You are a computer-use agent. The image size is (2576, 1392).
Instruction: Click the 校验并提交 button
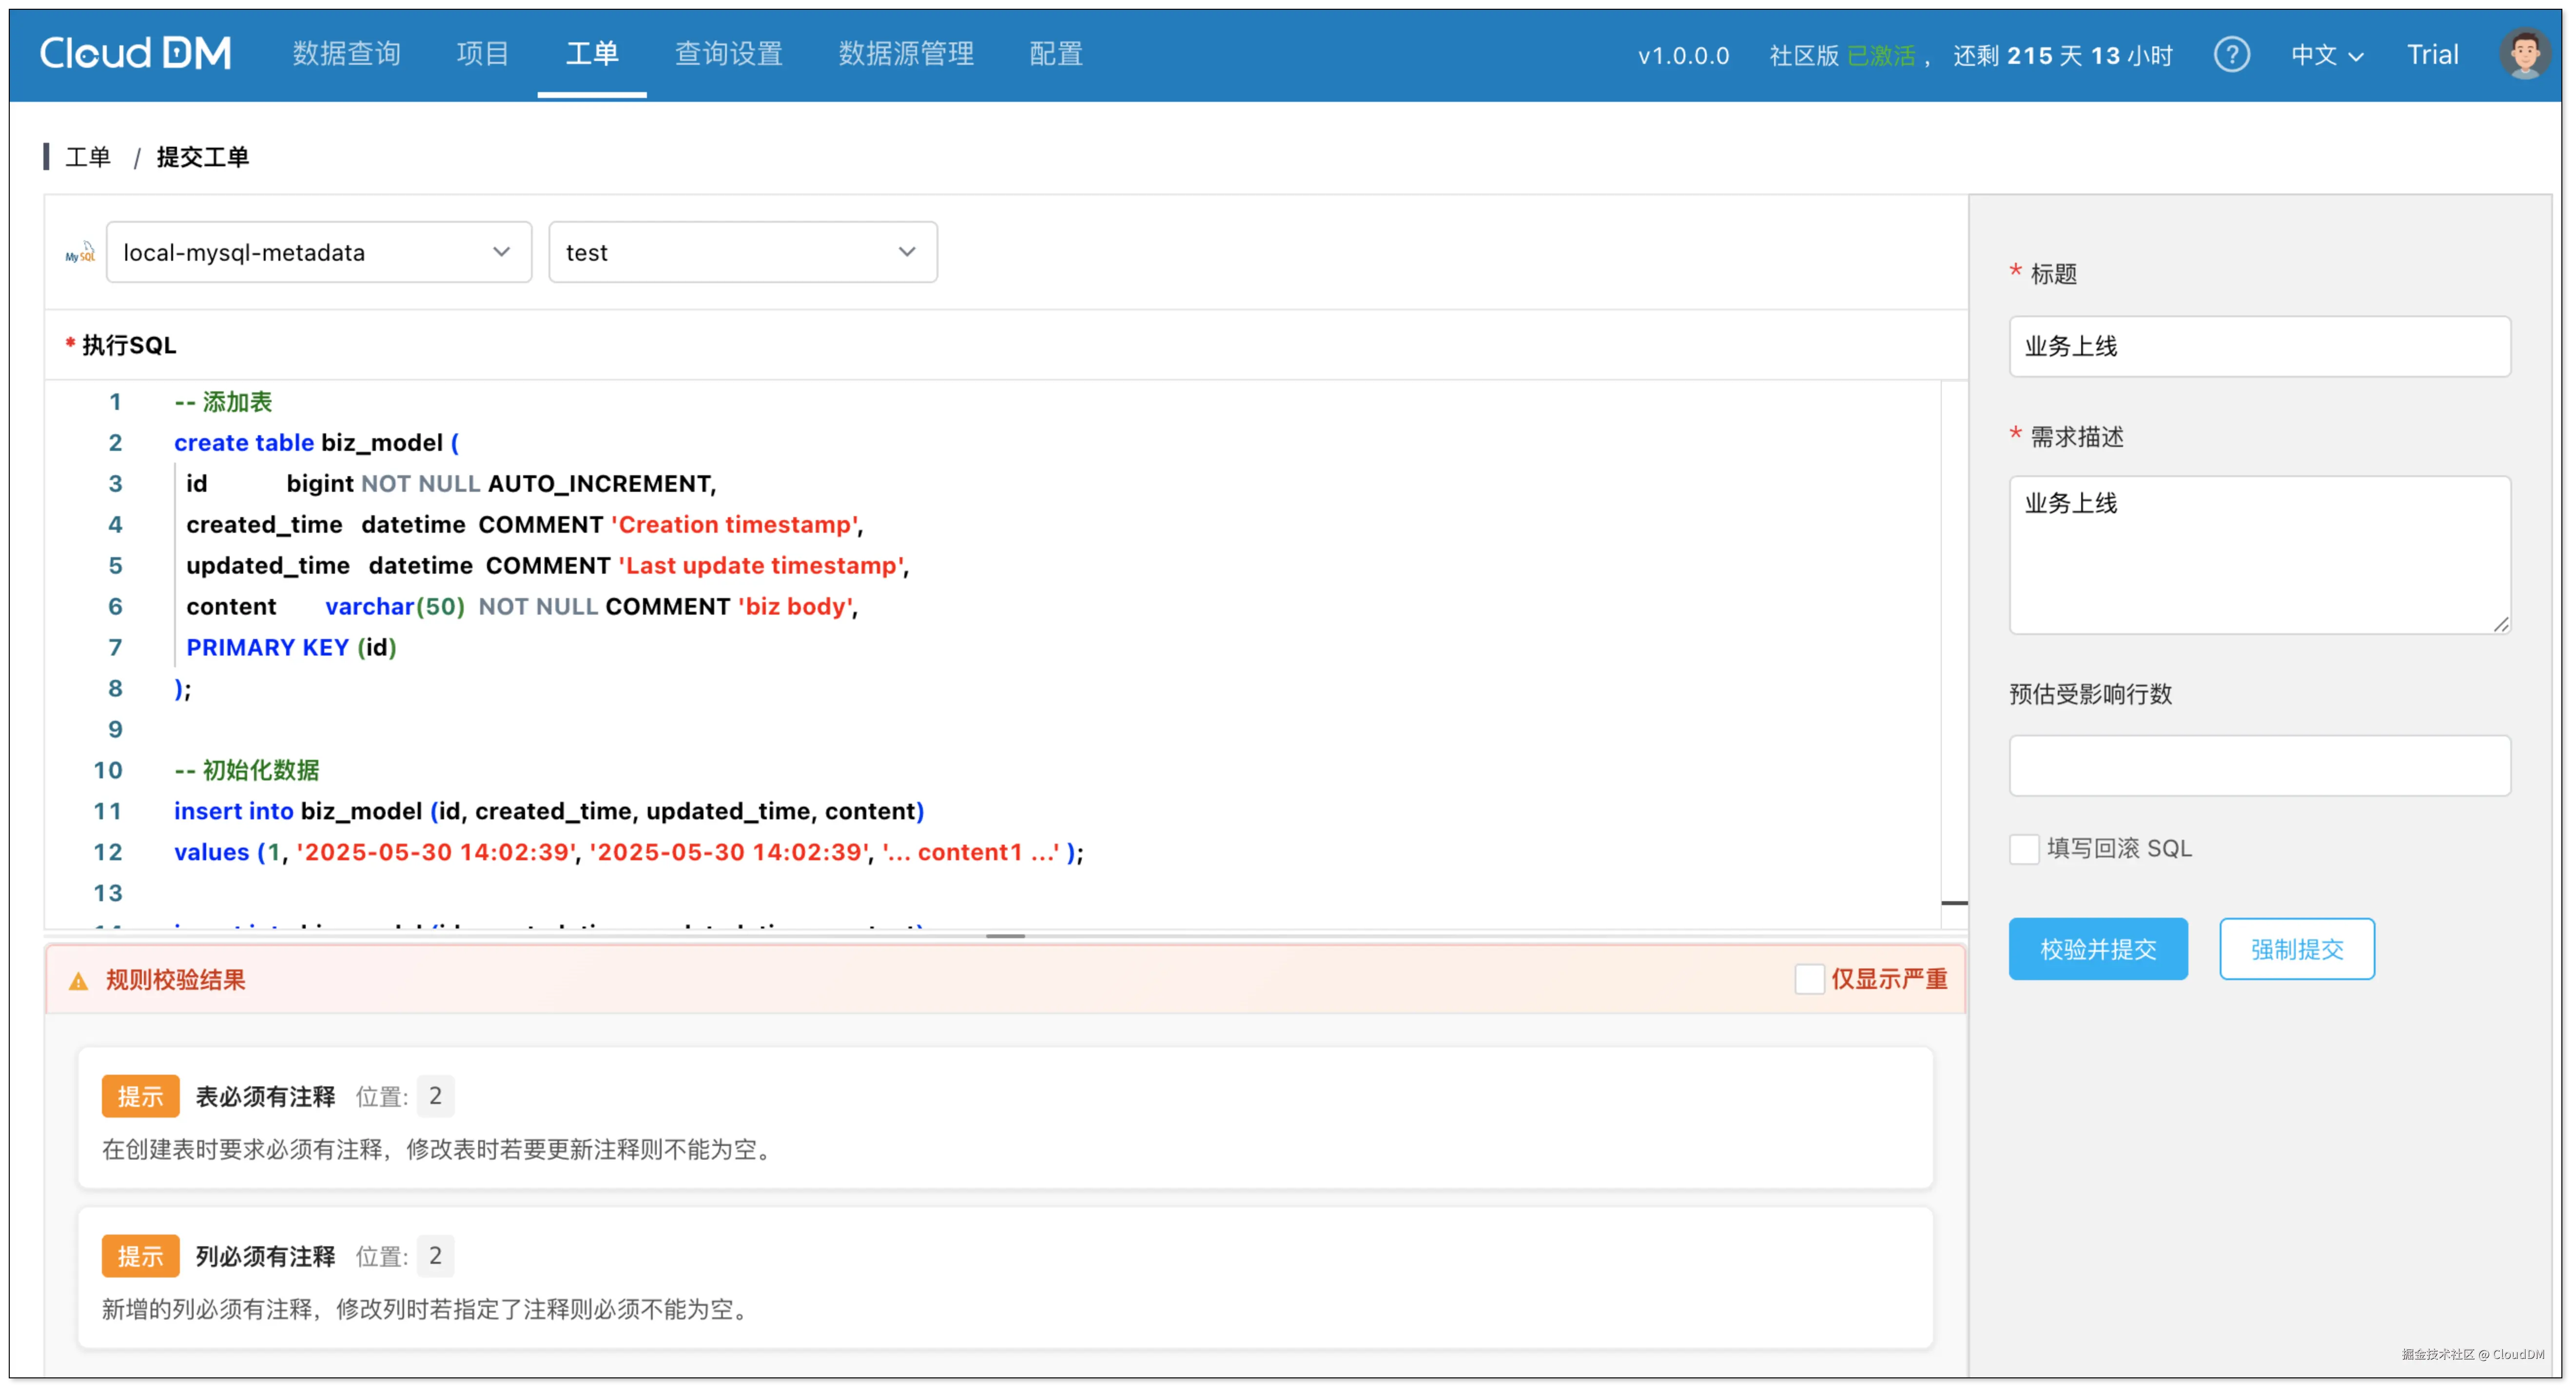point(2098,949)
